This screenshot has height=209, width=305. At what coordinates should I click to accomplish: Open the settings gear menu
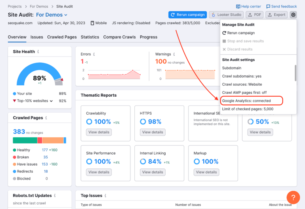pos(293,15)
